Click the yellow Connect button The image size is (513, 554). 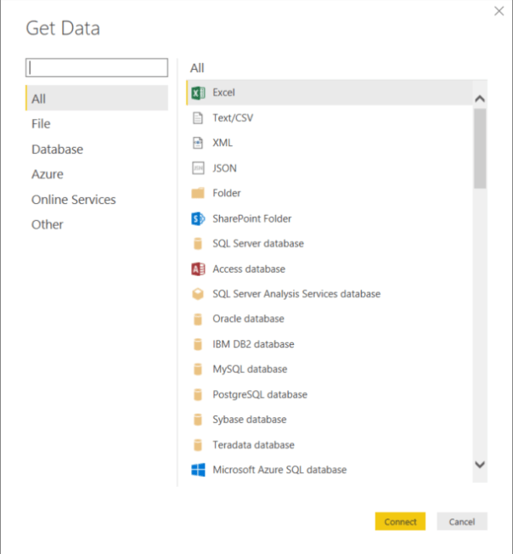tap(400, 522)
